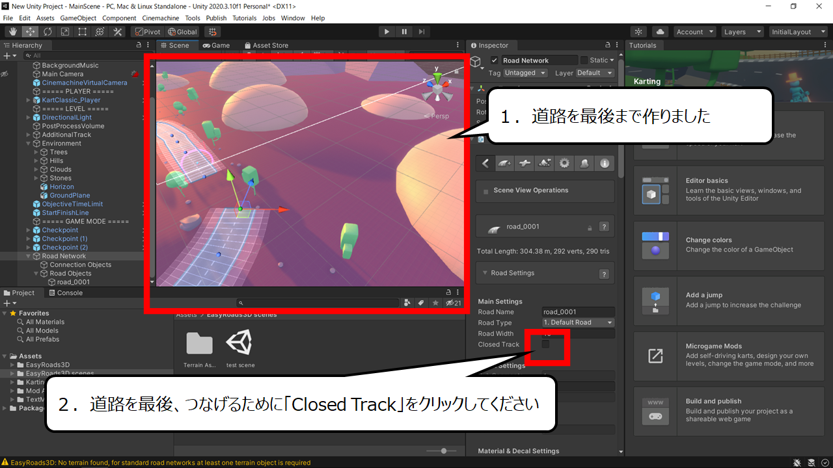Open the cloud services icon
The height and width of the screenshot is (468, 833).
(661, 31)
